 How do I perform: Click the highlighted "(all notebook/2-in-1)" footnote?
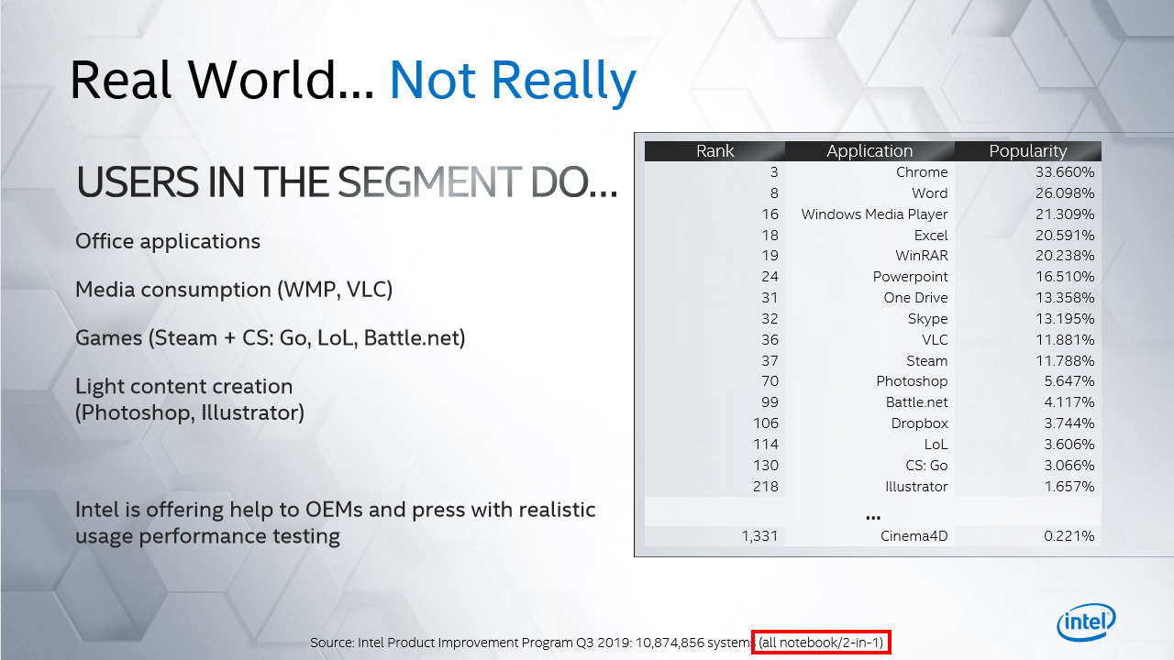(x=821, y=643)
